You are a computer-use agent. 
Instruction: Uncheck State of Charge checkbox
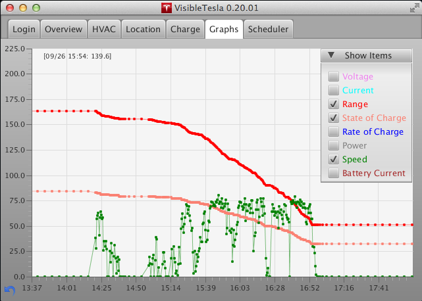[x=334, y=118]
